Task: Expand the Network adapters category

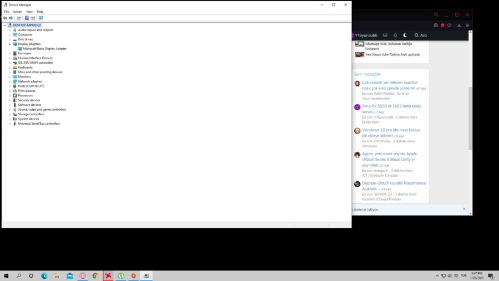Action: pyautogui.click(x=9, y=81)
